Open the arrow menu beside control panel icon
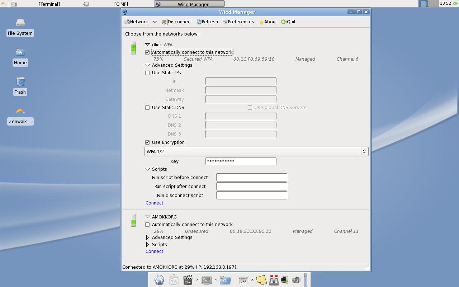Screen dimensions: 459x287 [252, 280]
